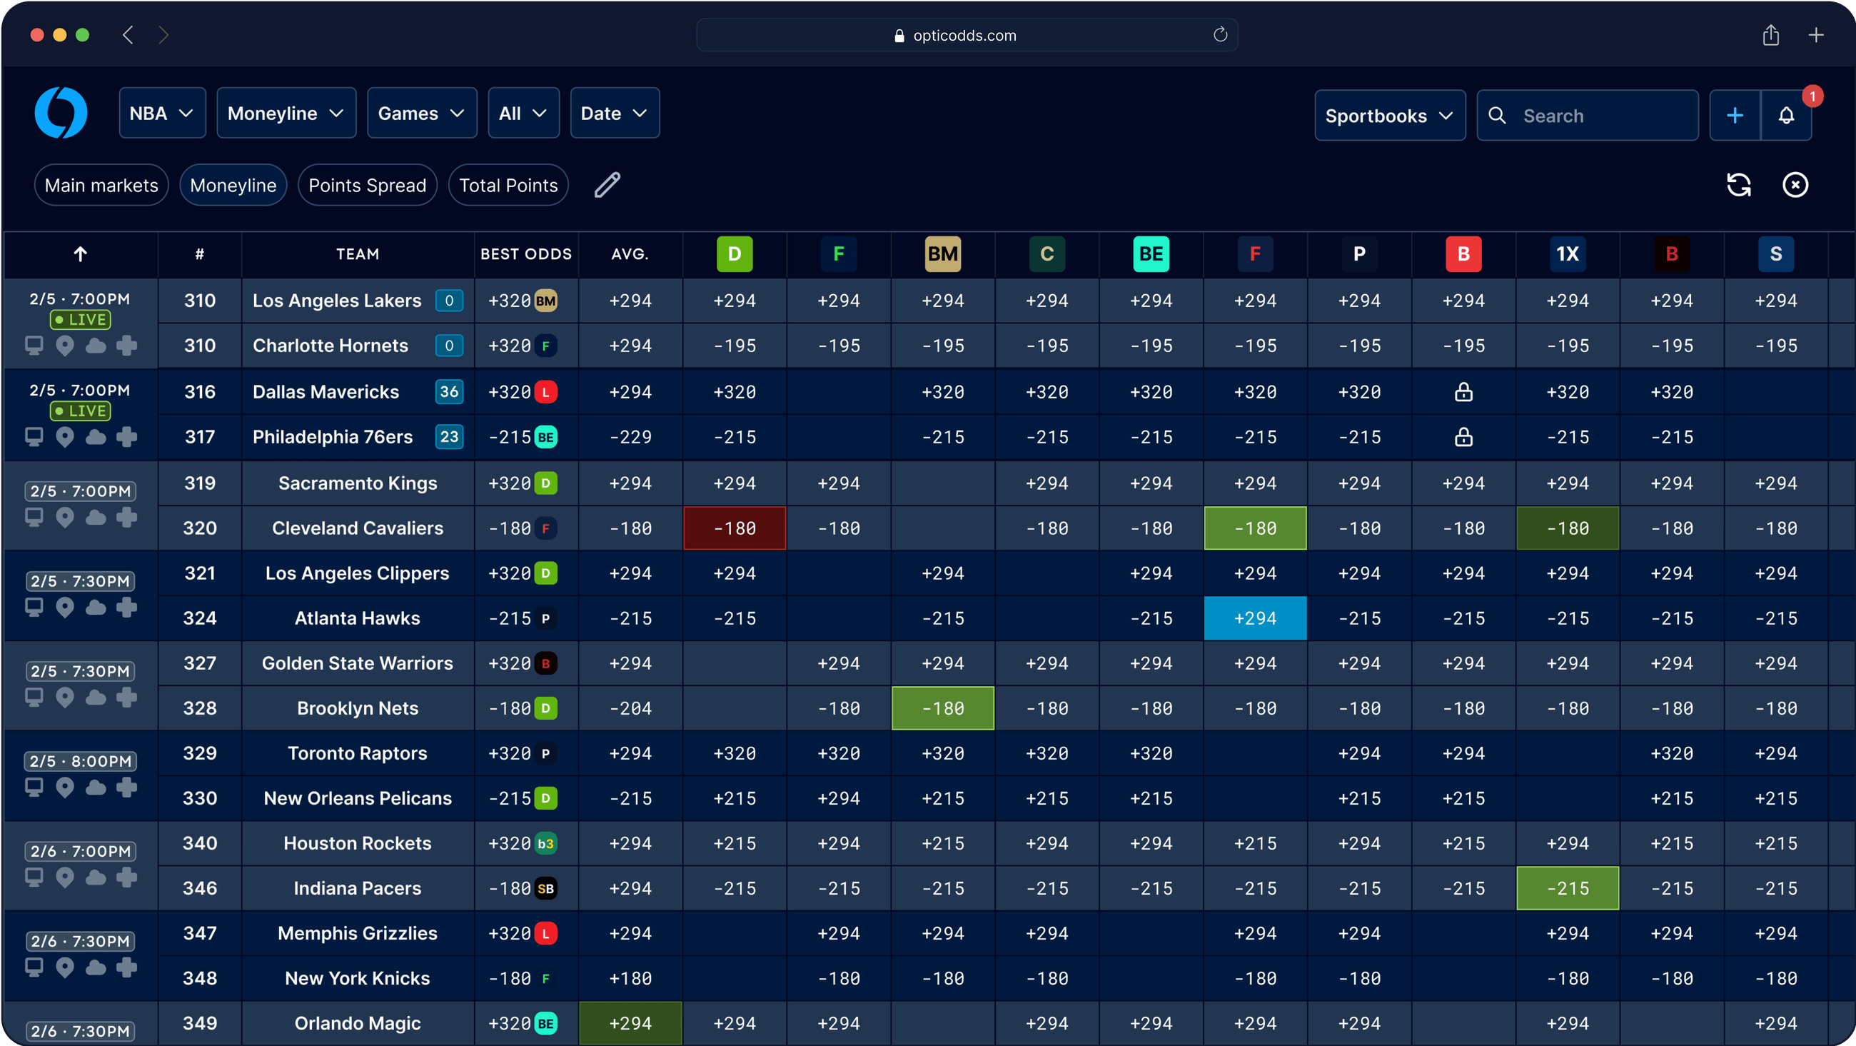Toggle the Moneyline filter pill
1856x1046 pixels.
(x=233, y=184)
